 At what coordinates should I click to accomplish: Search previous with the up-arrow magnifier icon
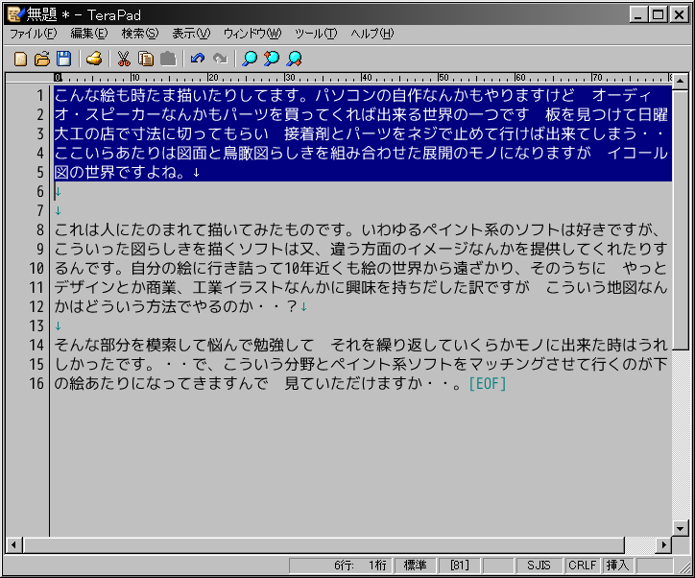pos(272,59)
